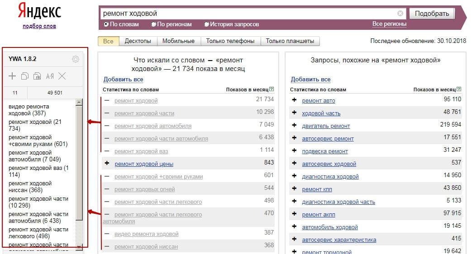The height and width of the screenshot is (254, 472).
Task: Open YWA settings gear icon
Action: 76,59
